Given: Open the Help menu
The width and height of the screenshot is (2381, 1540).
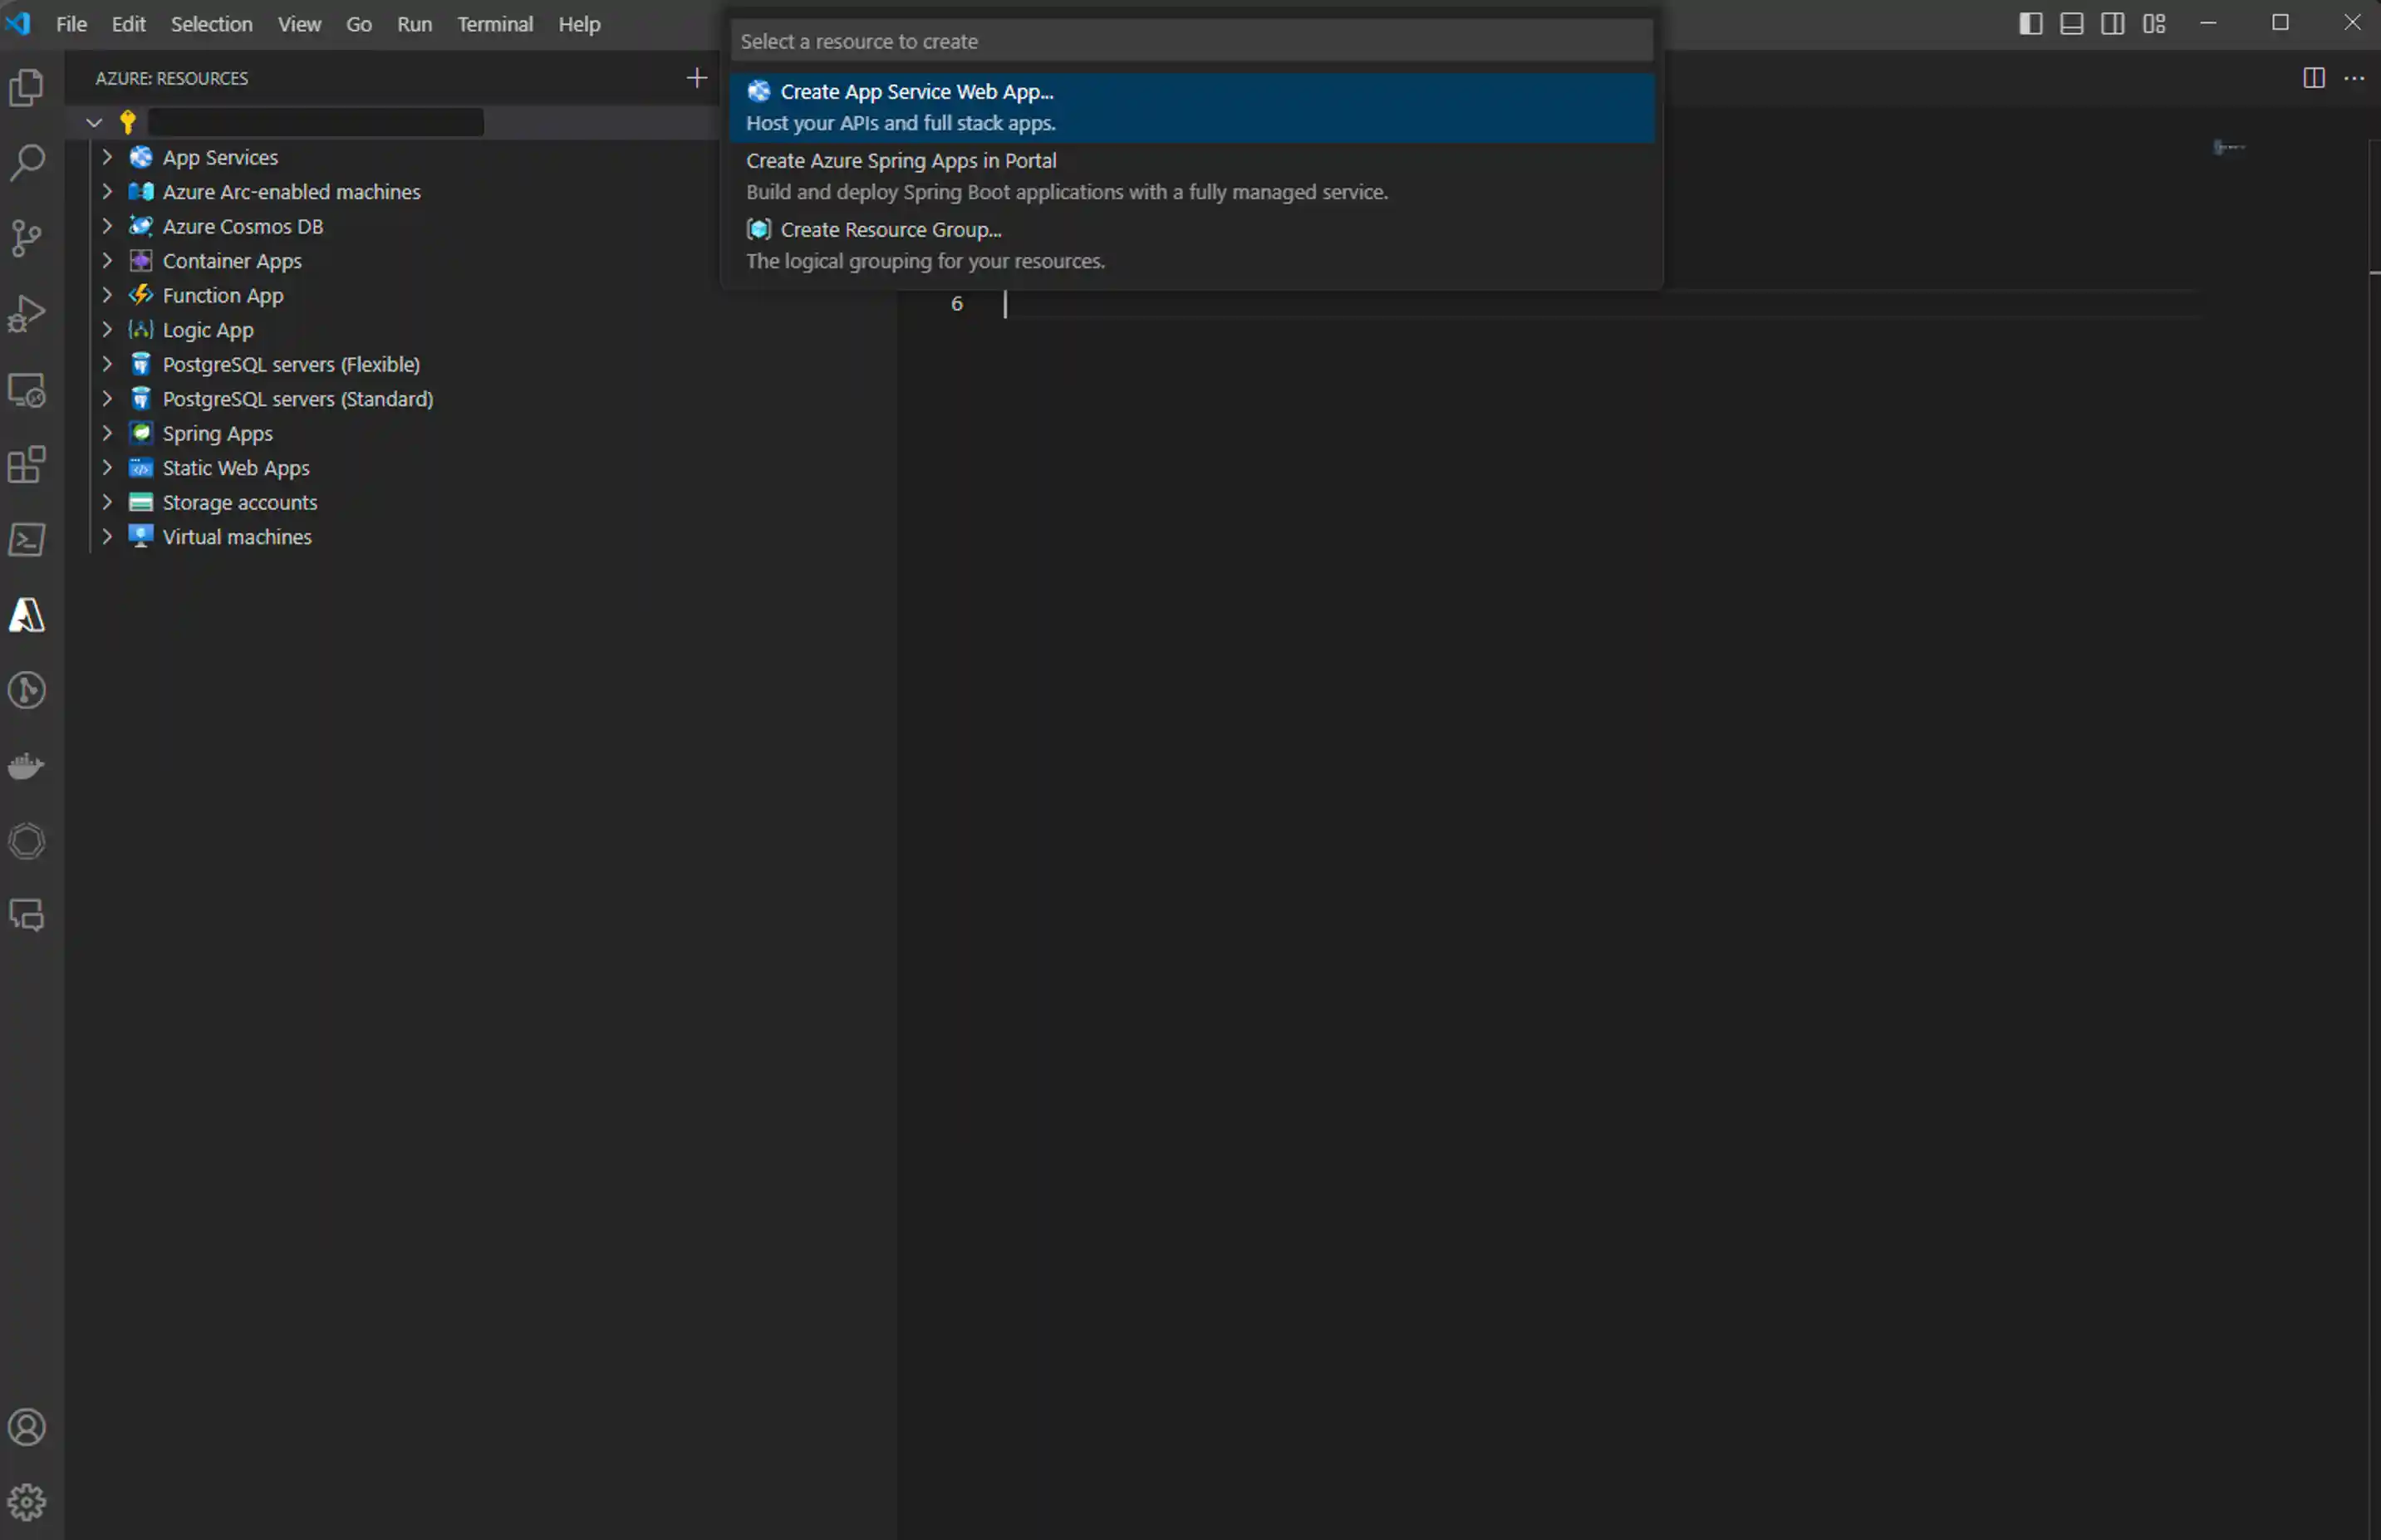Looking at the screenshot, I should click(x=579, y=23).
